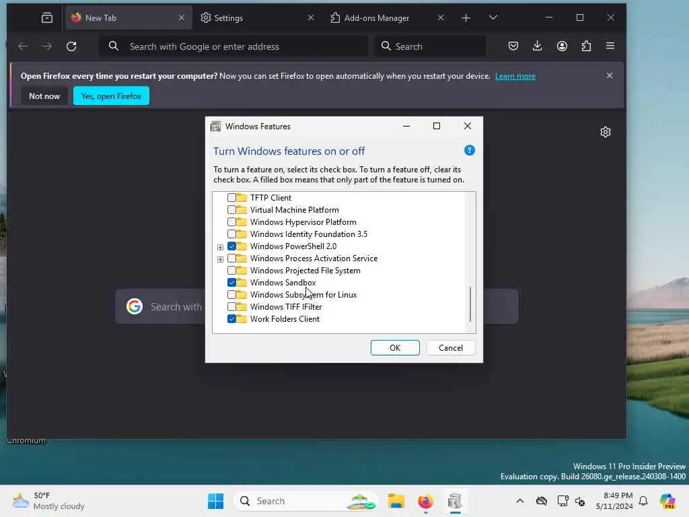Open Copilot preview icon in taskbar
689x517 pixels.
coord(667,501)
